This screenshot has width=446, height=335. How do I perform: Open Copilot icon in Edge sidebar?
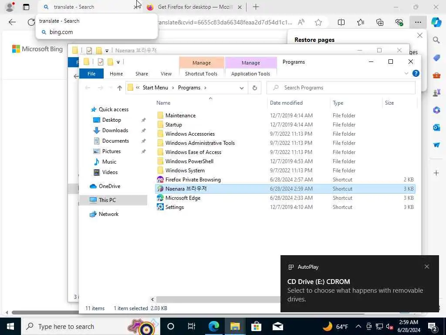(x=436, y=22)
